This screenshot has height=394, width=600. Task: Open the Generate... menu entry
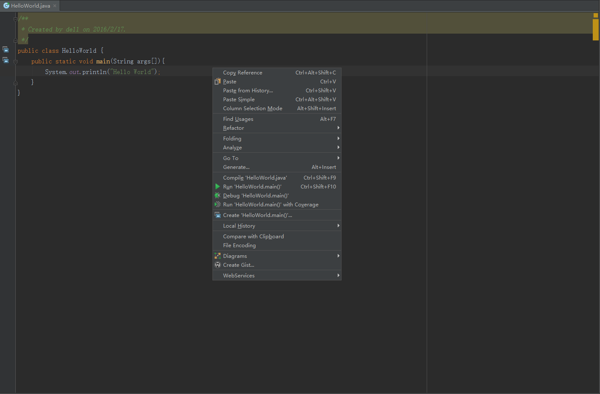277,167
